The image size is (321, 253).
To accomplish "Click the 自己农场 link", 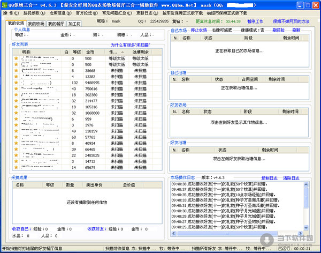I will (x=179, y=31).
